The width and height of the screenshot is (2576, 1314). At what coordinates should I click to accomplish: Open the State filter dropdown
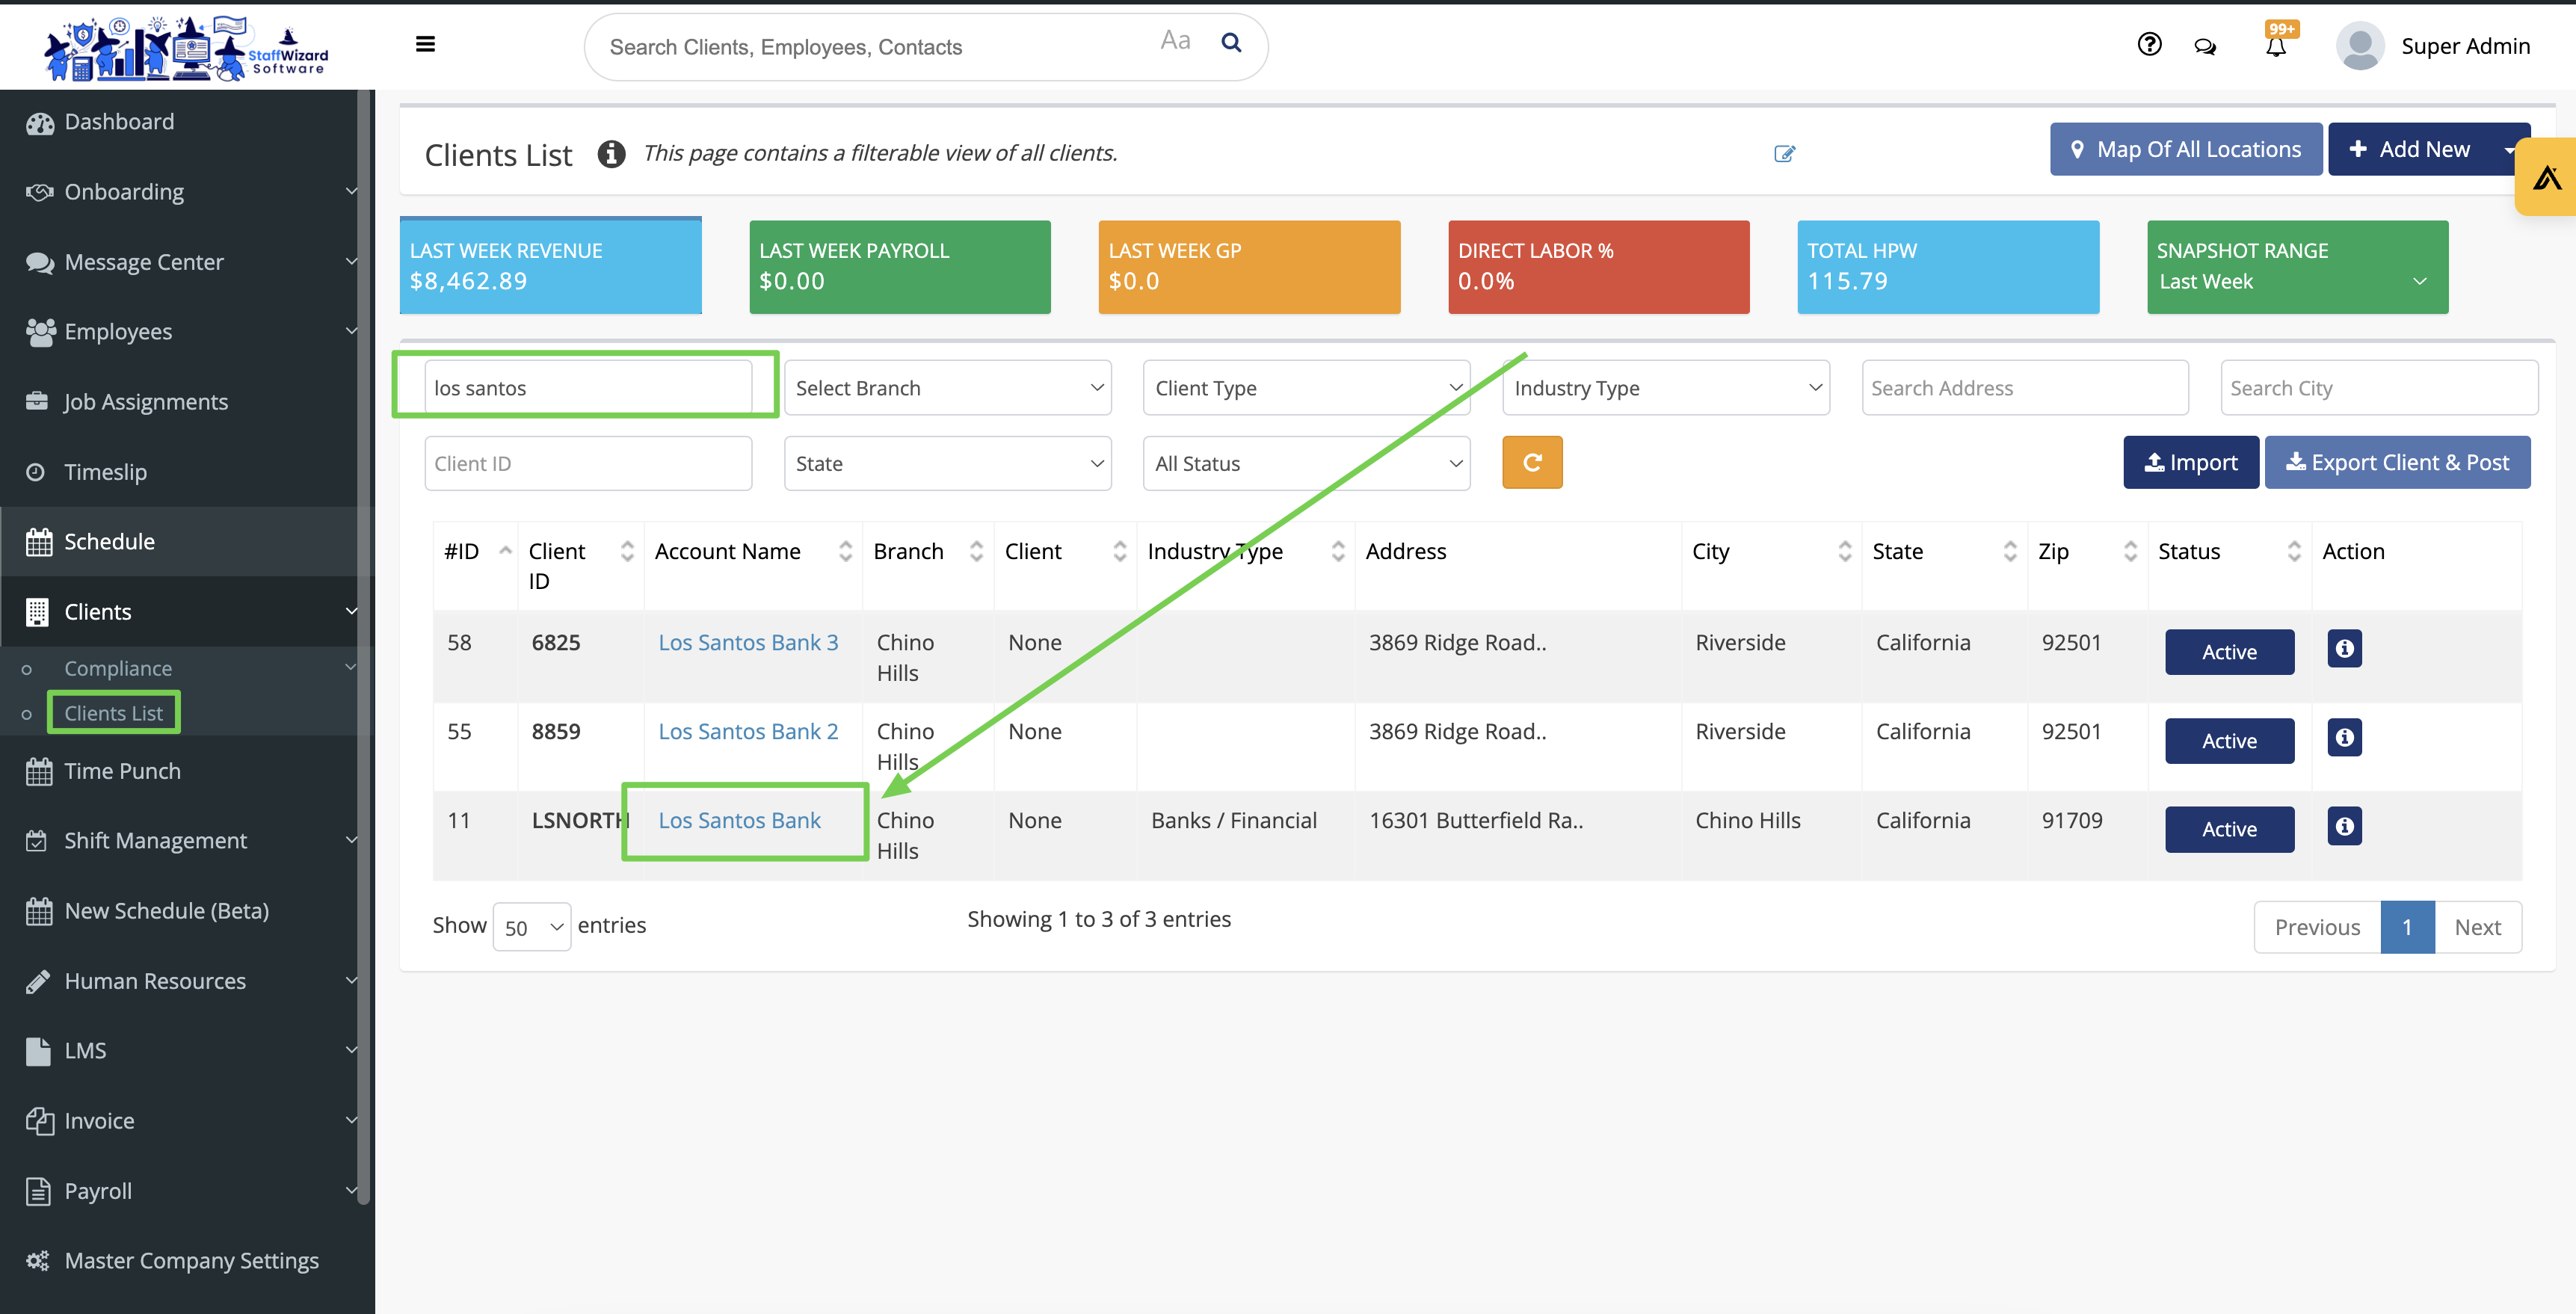click(x=947, y=463)
